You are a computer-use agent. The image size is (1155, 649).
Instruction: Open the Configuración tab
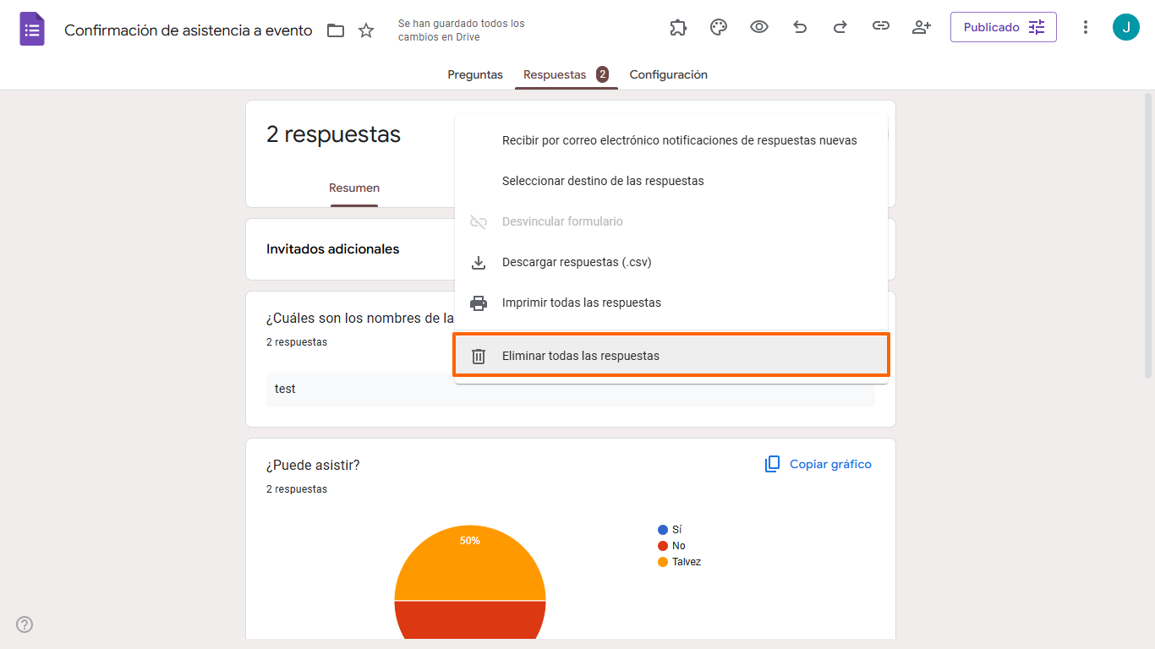coord(668,74)
